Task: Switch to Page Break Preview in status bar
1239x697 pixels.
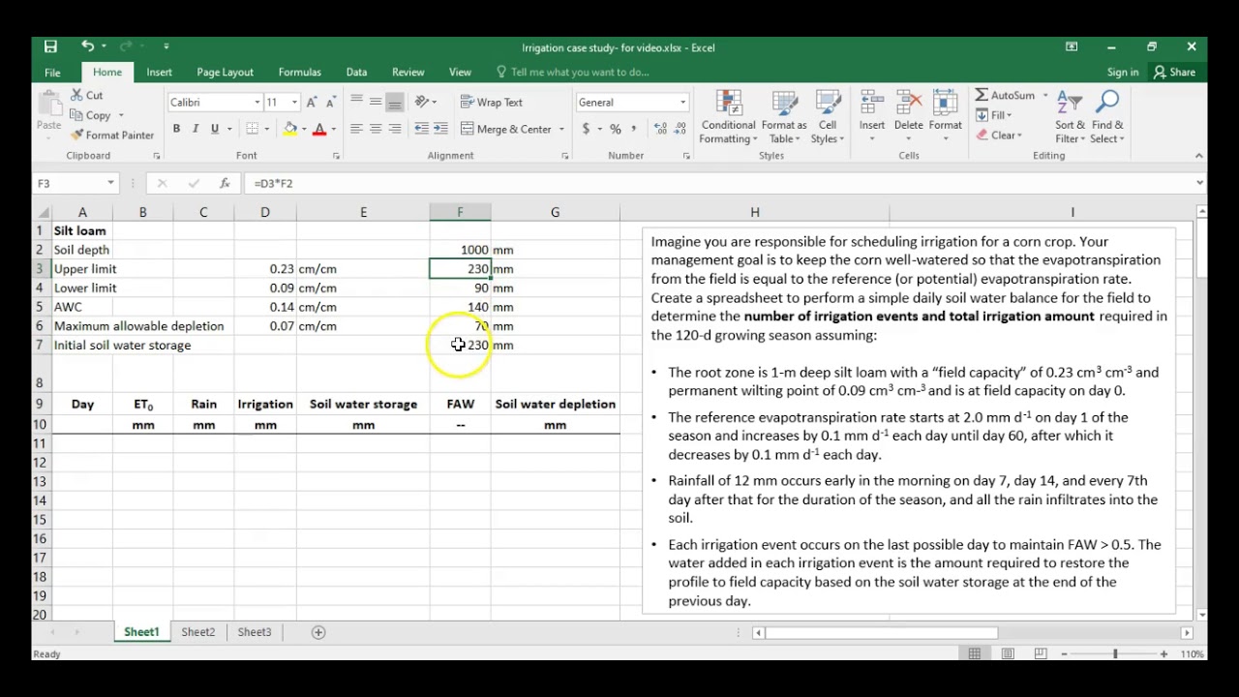Action: tap(1040, 654)
